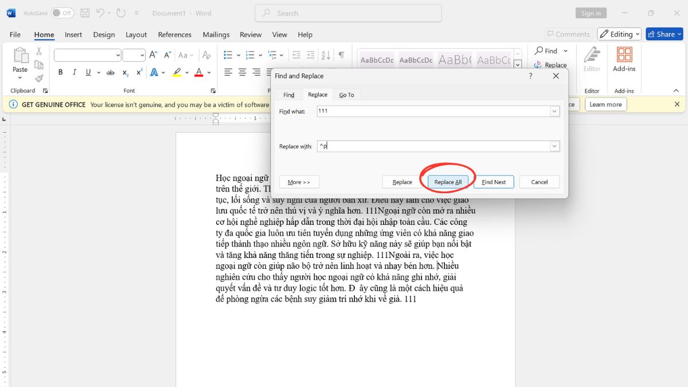Click the More >> button

pos(299,182)
